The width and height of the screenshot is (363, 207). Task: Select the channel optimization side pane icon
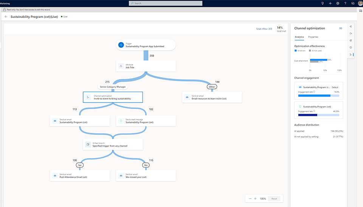(351, 54)
